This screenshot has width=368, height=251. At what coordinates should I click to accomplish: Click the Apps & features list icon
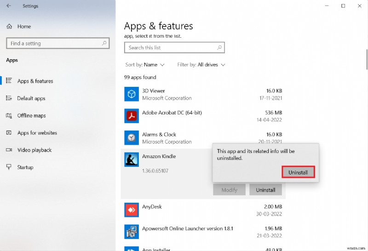(x=9, y=81)
